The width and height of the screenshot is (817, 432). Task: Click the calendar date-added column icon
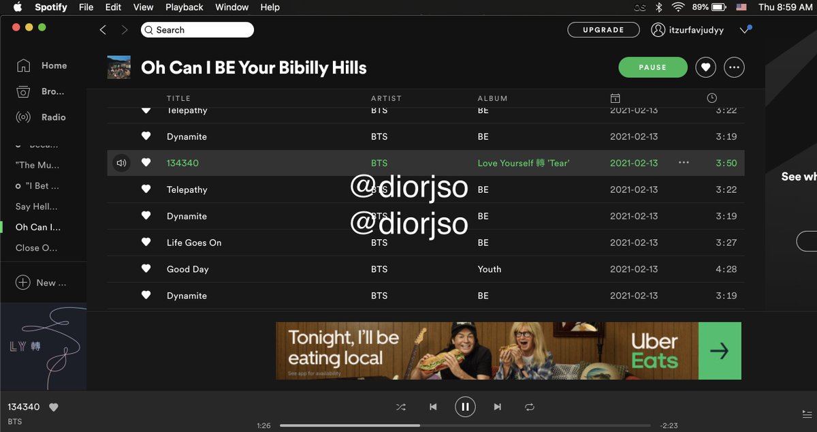click(615, 98)
